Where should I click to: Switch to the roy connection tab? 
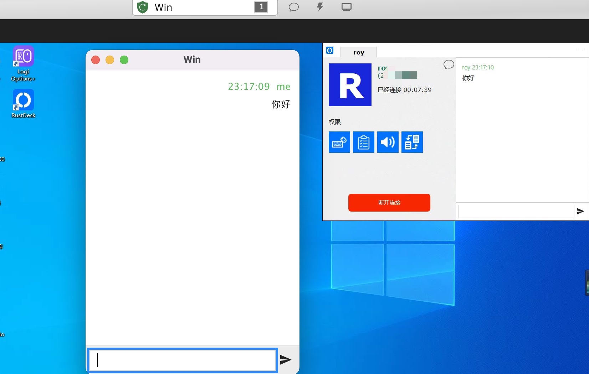coord(359,52)
